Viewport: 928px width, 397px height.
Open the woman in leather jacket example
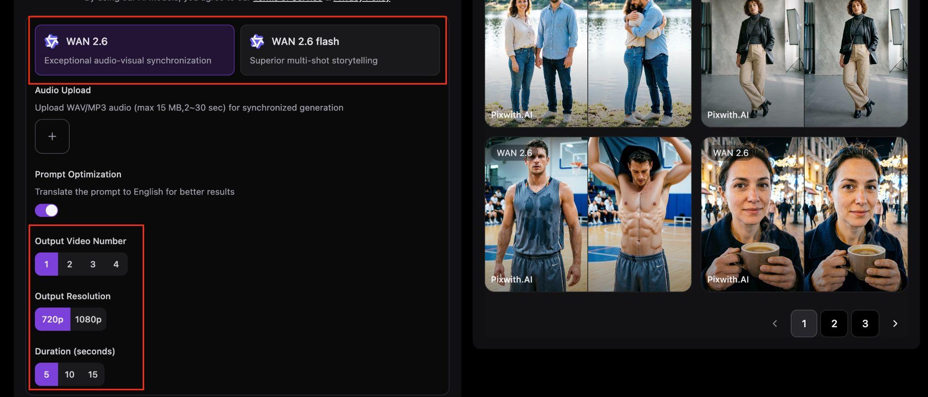tap(804, 63)
